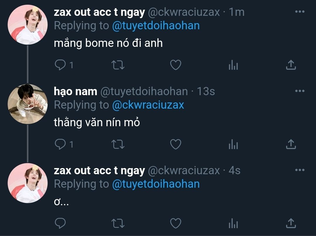Screen dimensions: 316x236
Task: Open the @ckwraciuzax mention link
Action: point(148,105)
